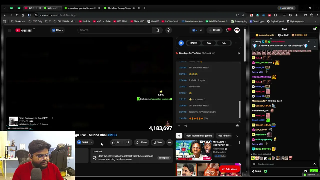Click the browser address bar URL
This screenshot has height=180, width=320.
click(58, 15)
